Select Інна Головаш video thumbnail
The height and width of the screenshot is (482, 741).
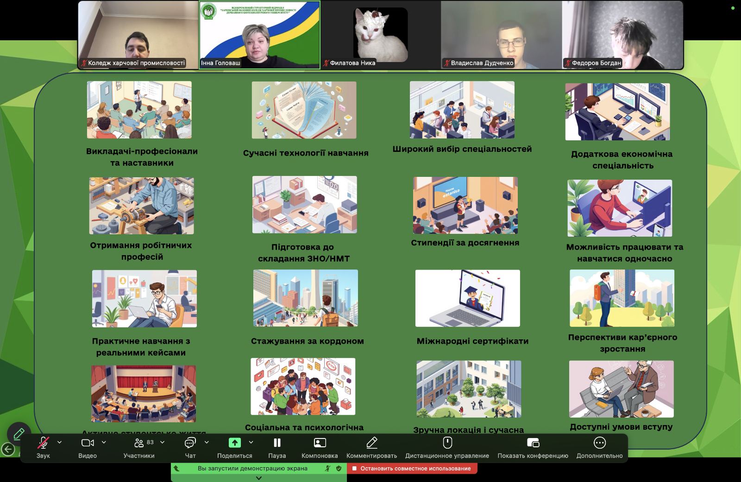[259, 35]
